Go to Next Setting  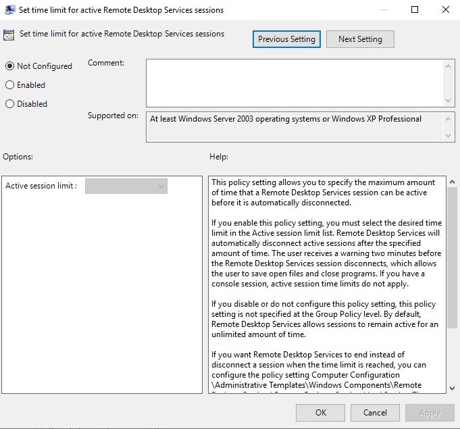tap(360, 39)
